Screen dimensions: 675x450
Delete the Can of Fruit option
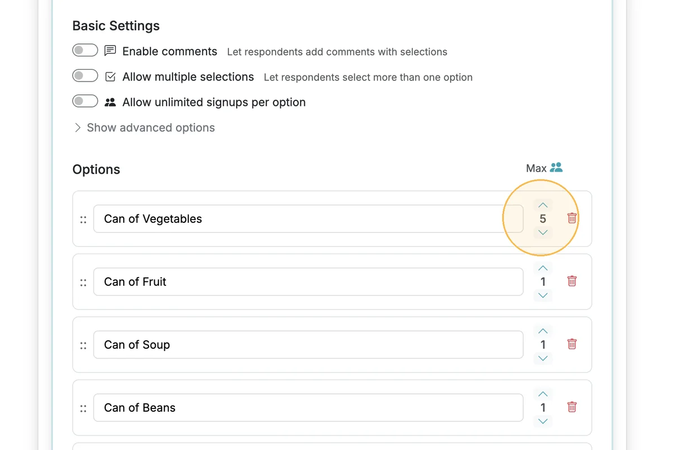(572, 281)
